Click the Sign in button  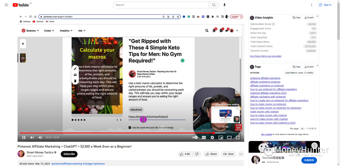coord(325,5)
